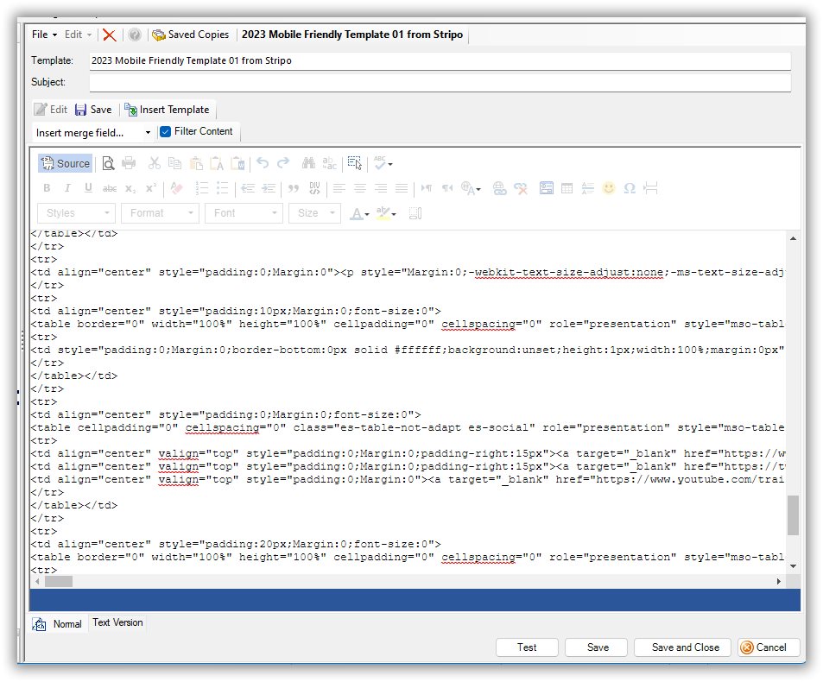
Task: Open the Set Language globe dropdown
Action: (471, 188)
